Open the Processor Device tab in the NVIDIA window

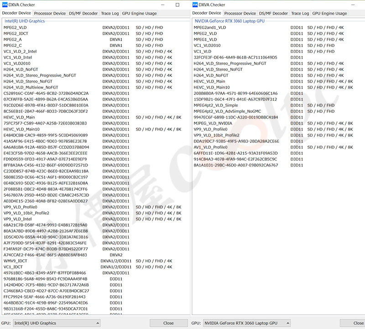click(x=240, y=14)
